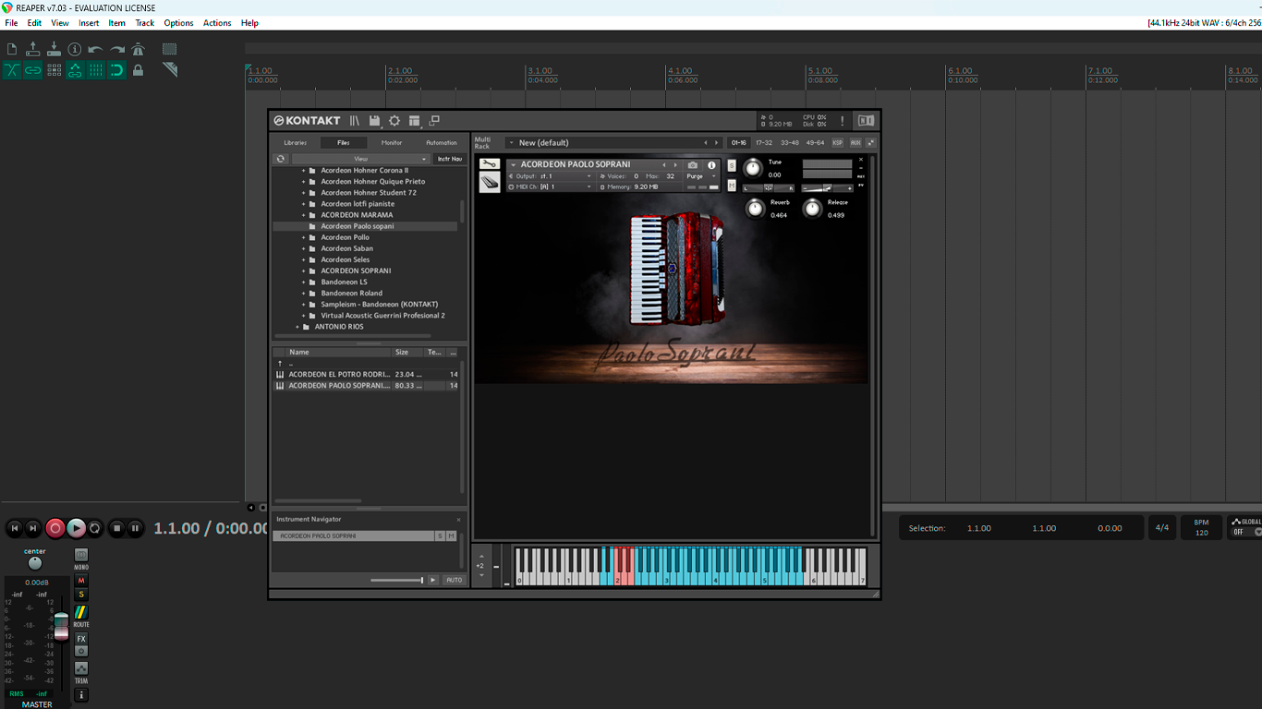Click the master track Route icon

(81, 613)
